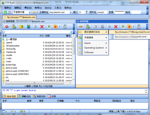Click the connect plug icon in right pane
150x115 pixels.
pos(81,26)
